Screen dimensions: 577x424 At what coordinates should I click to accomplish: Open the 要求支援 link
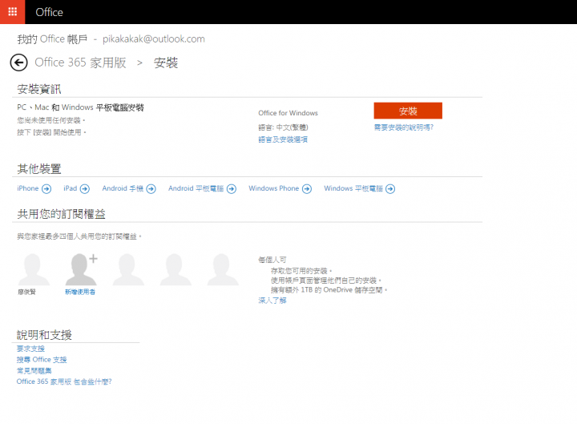tap(30, 349)
